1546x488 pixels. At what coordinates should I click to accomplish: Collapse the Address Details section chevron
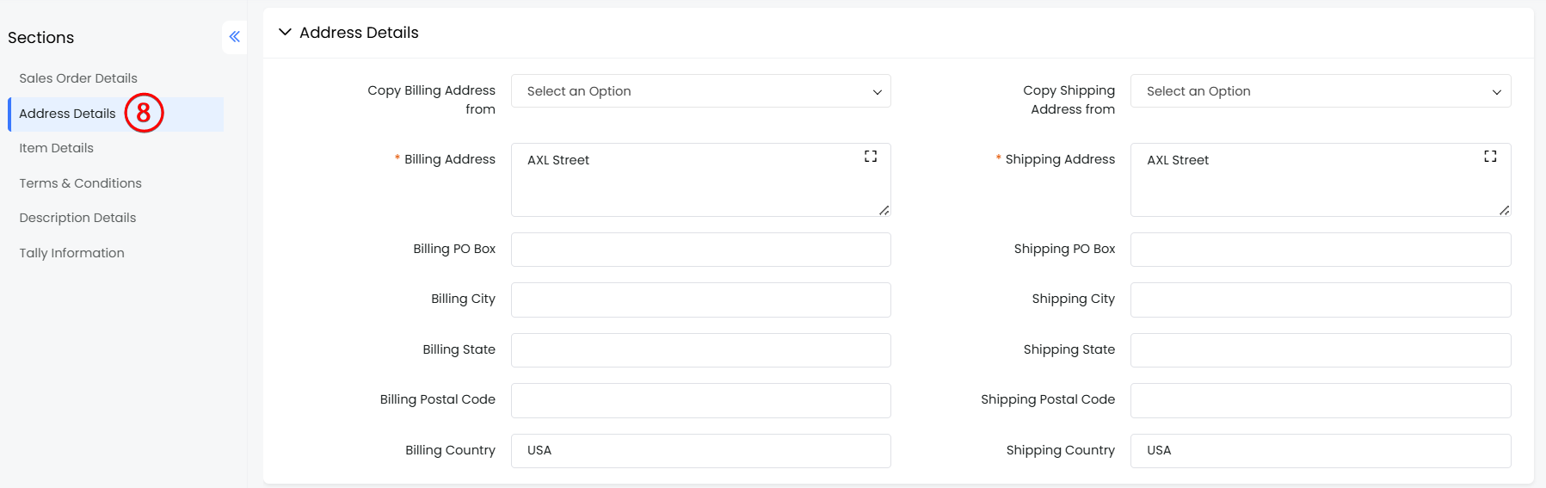(x=285, y=33)
